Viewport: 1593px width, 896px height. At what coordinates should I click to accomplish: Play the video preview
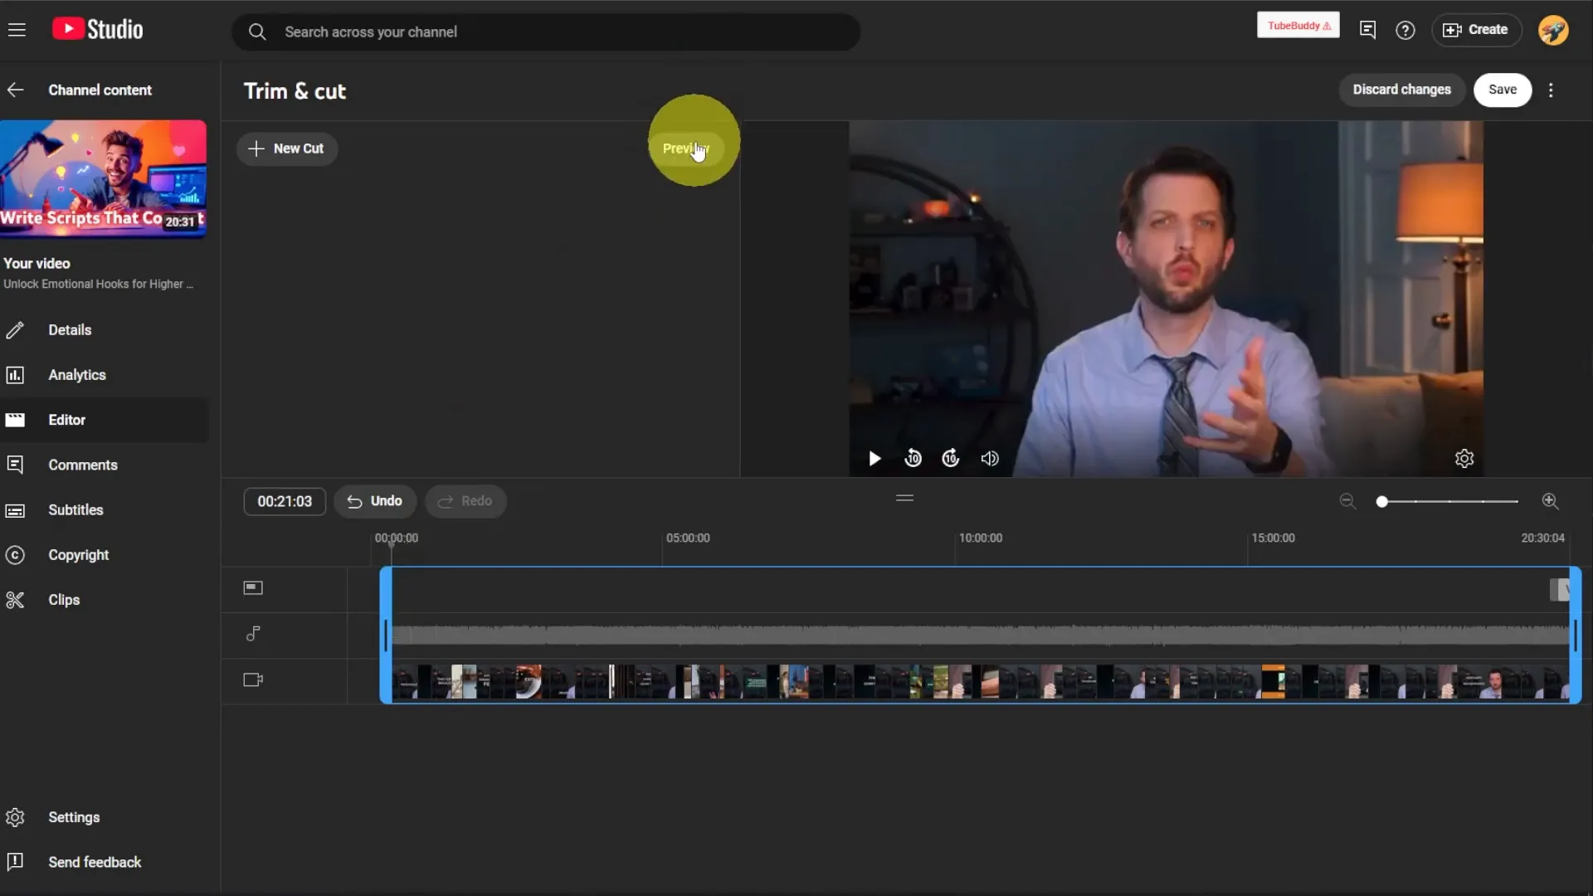(874, 459)
